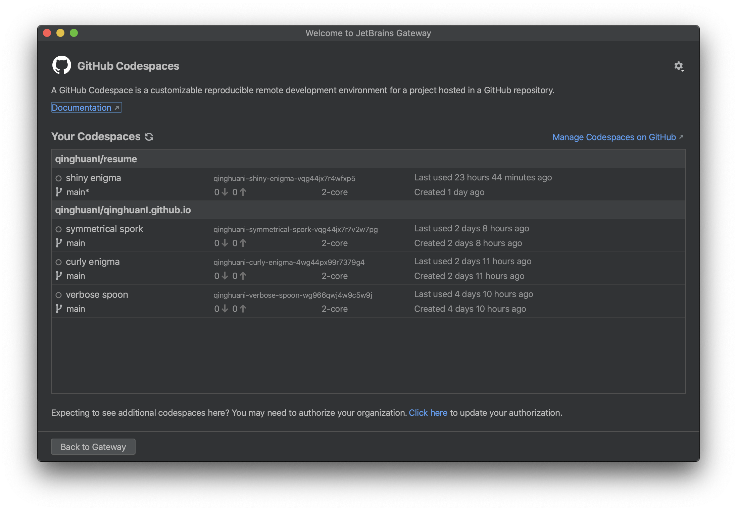Viewport: 737px width, 511px height.
Task: Open settings via the gear icon
Action: (679, 65)
